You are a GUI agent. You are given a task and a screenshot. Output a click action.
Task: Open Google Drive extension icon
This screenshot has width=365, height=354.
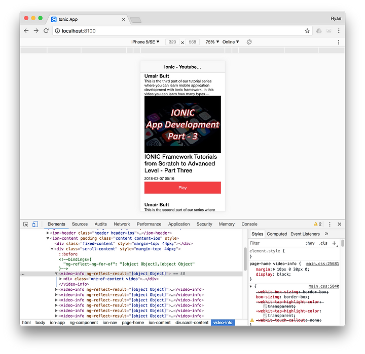click(x=319, y=31)
